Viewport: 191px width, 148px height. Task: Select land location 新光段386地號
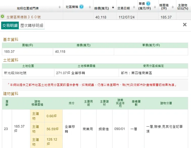15,73
